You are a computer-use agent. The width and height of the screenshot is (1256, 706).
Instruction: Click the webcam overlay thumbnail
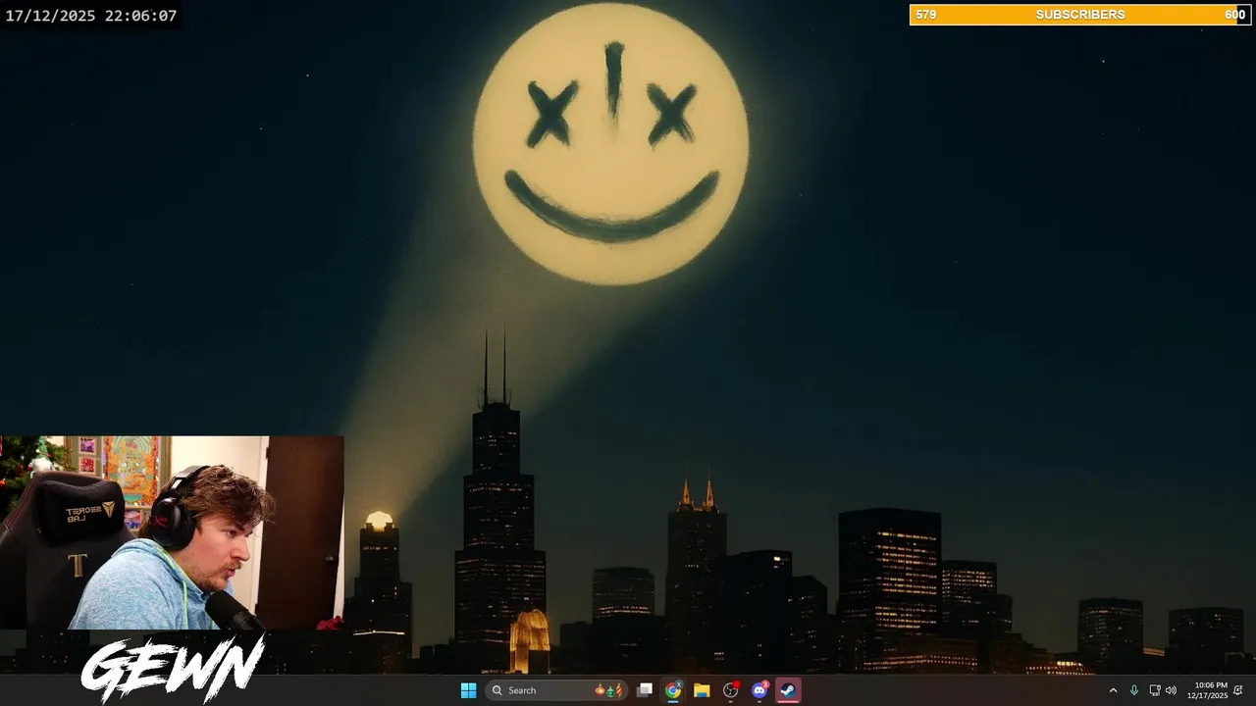(x=172, y=532)
